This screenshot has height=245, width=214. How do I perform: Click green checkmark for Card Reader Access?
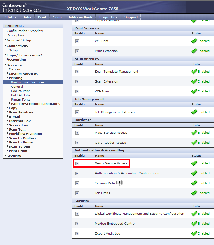[x=194, y=143]
